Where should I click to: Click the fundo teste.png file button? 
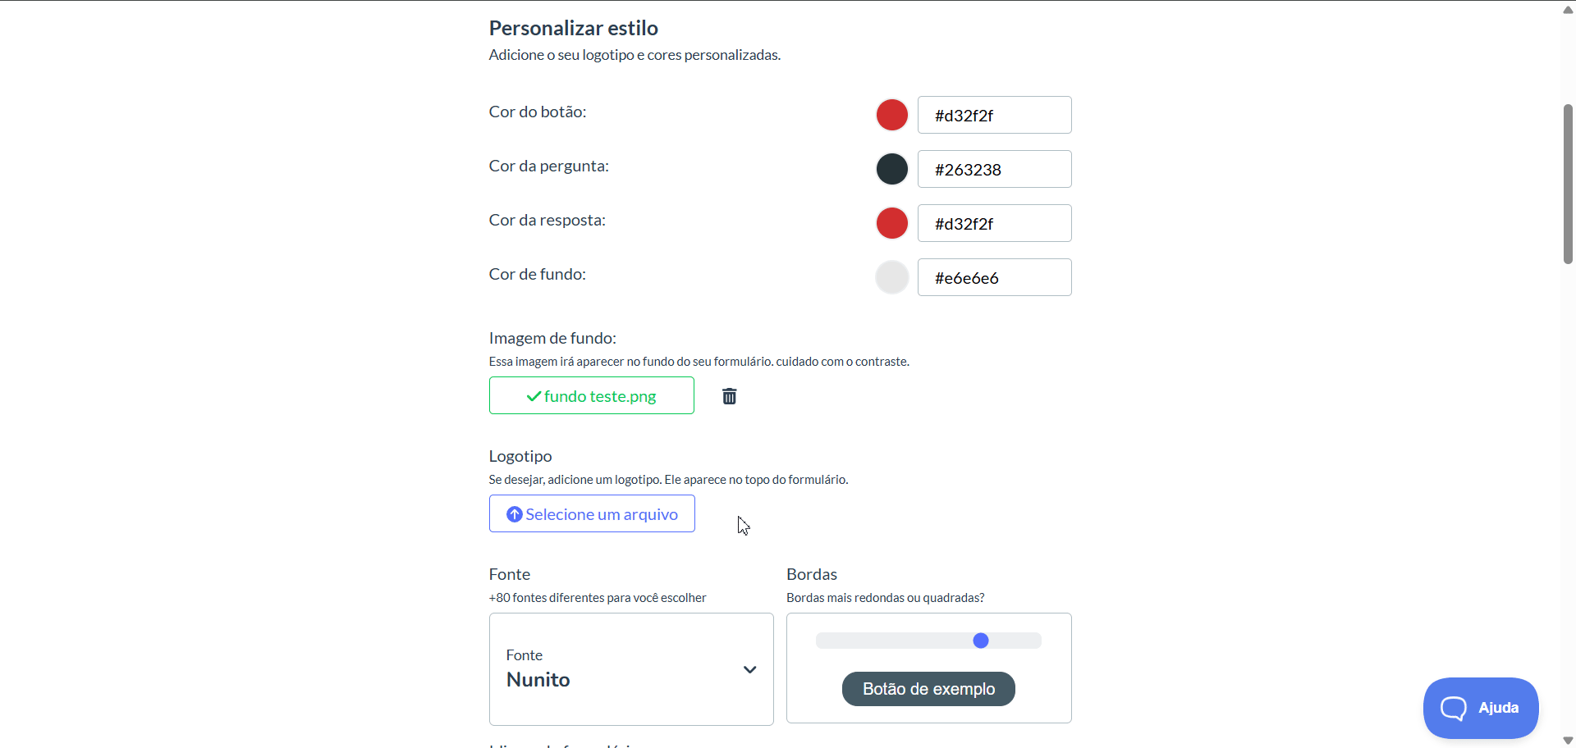click(x=592, y=395)
